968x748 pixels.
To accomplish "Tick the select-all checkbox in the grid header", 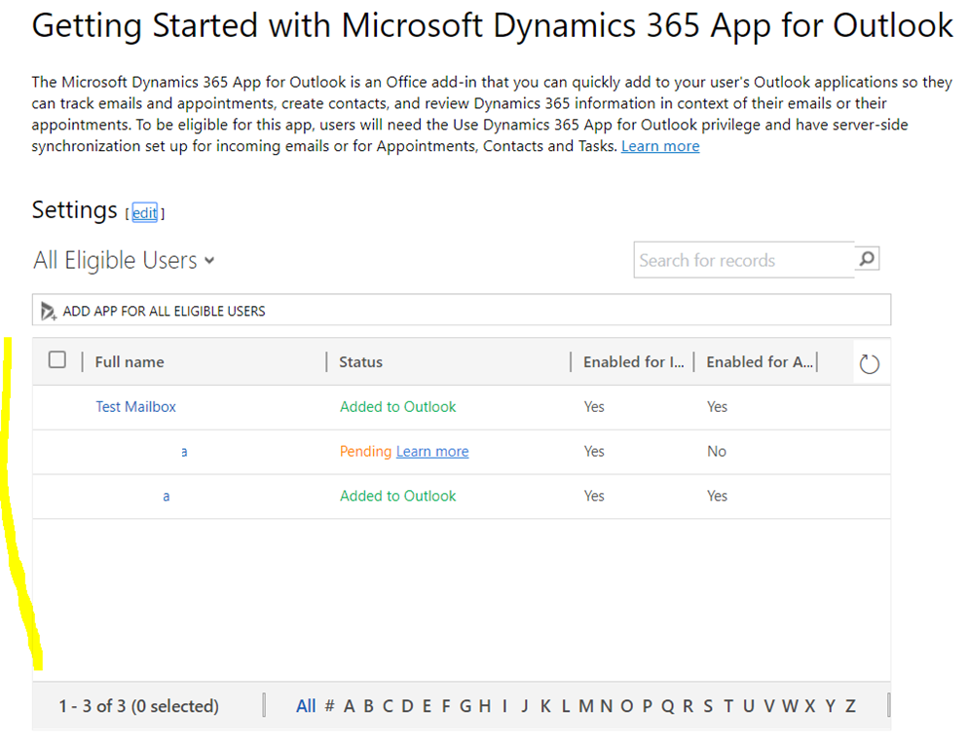I will click(x=57, y=359).
